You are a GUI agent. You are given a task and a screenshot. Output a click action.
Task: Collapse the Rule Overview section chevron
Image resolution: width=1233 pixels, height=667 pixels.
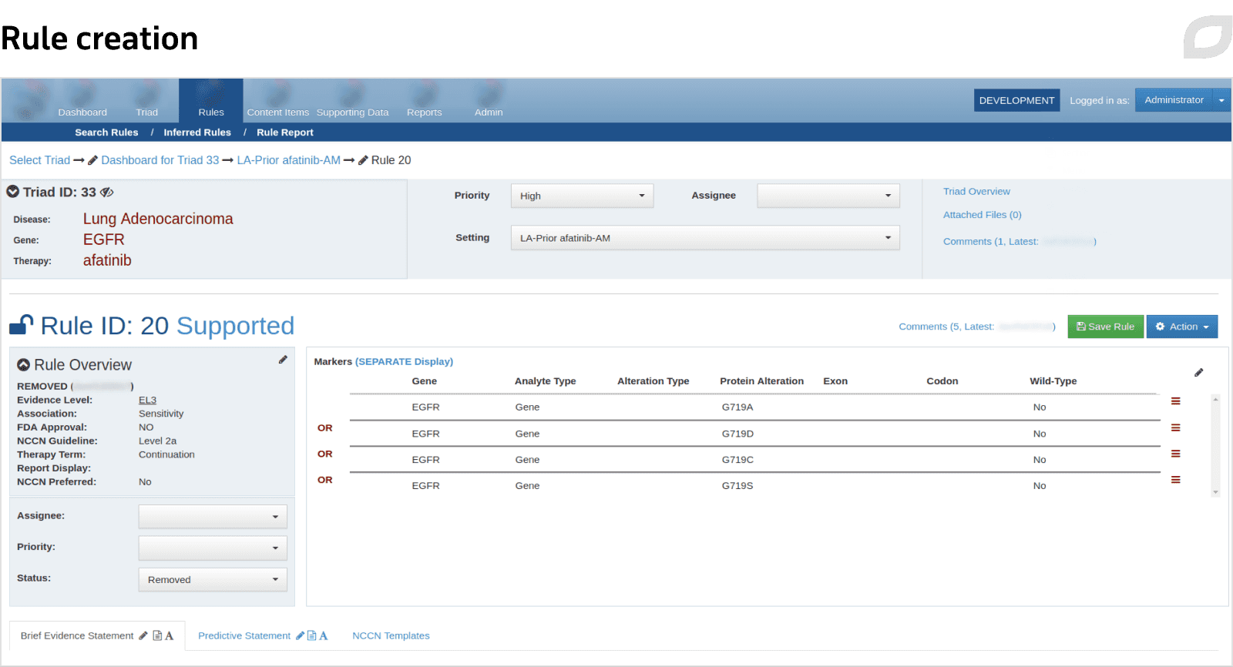(x=24, y=365)
